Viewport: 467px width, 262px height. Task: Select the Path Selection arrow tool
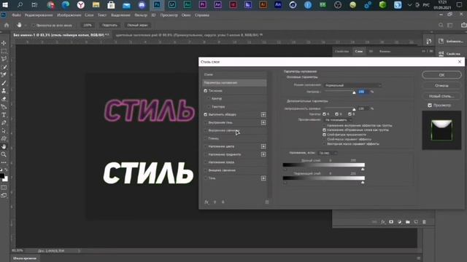coord(4,131)
